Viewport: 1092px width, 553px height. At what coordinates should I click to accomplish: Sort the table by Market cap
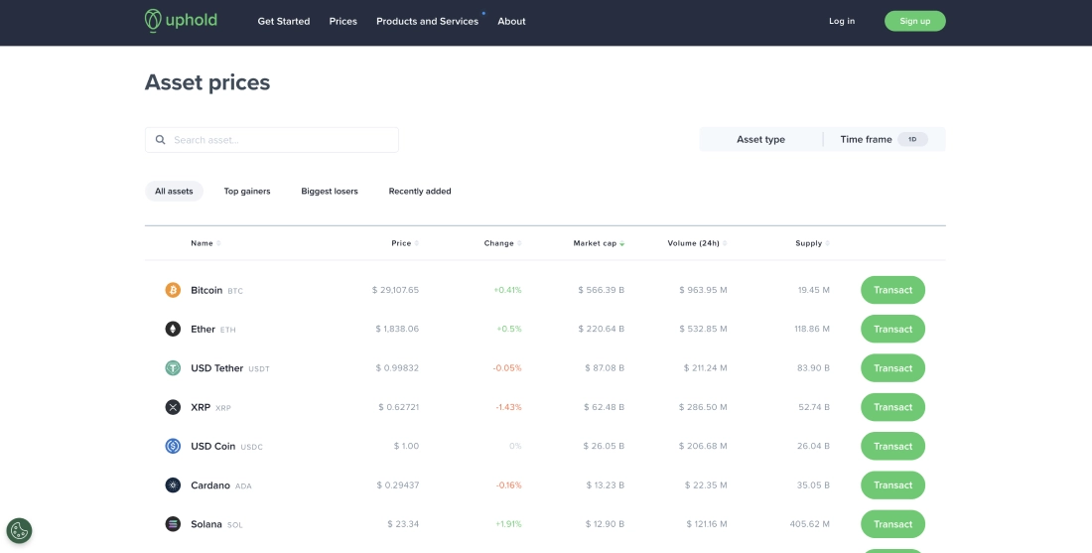[x=599, y=243]
